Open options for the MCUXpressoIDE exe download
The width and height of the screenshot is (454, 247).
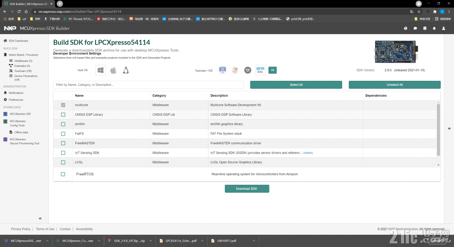pyautogui.click(x=47, y=241)
